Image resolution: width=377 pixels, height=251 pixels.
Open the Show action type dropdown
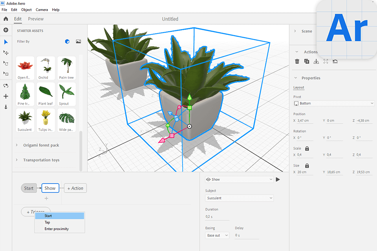pos(239,179)
